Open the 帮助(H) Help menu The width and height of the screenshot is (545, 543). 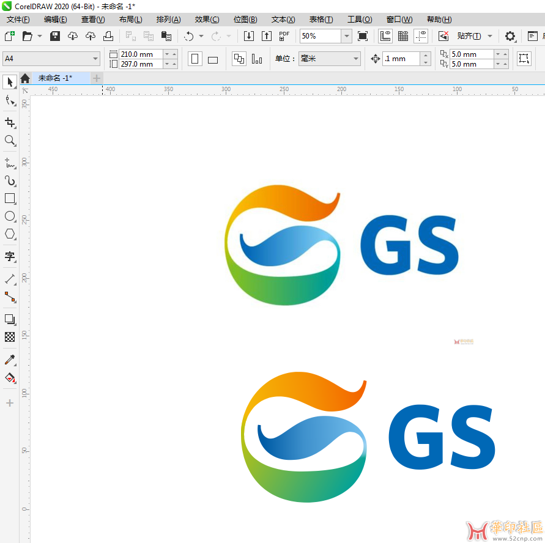[x=439, y=20]
